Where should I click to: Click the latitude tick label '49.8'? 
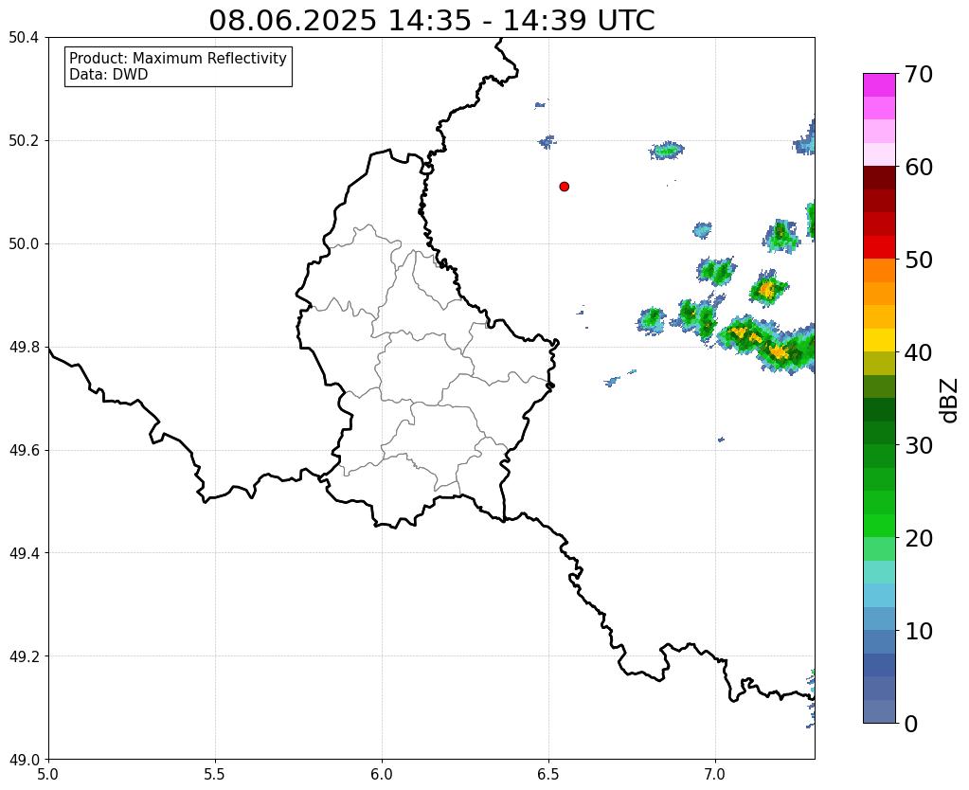point(24,347)
